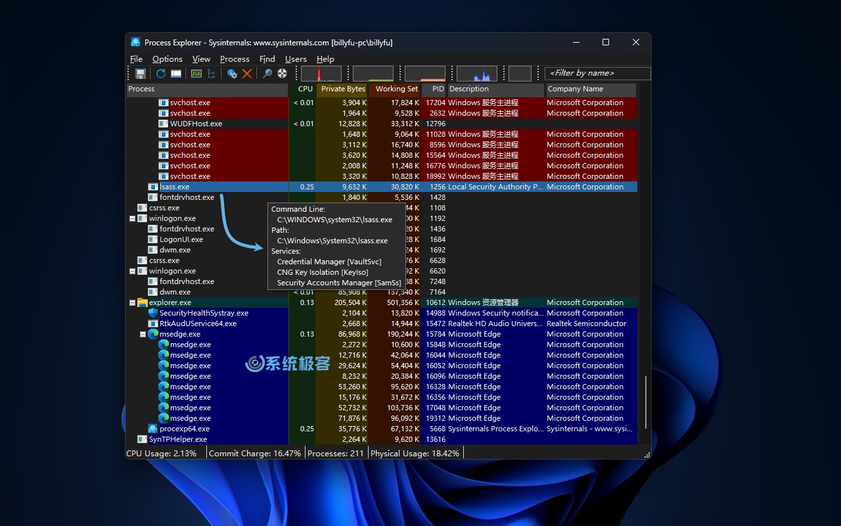Viewport: 841px width, 526px height.
Task: Click the Edge icon of parent msedge.exe
Action: [x=153, y=334]
